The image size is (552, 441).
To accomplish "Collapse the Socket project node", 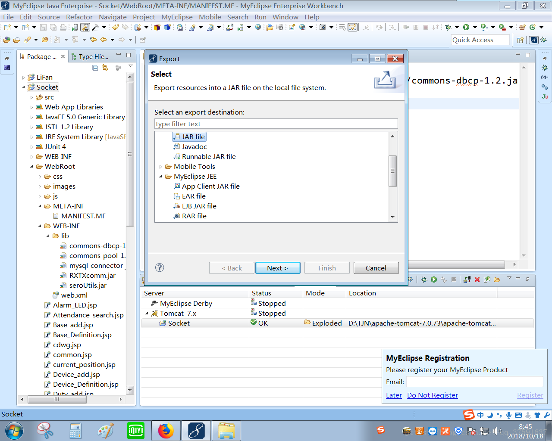I will (24, 87).
